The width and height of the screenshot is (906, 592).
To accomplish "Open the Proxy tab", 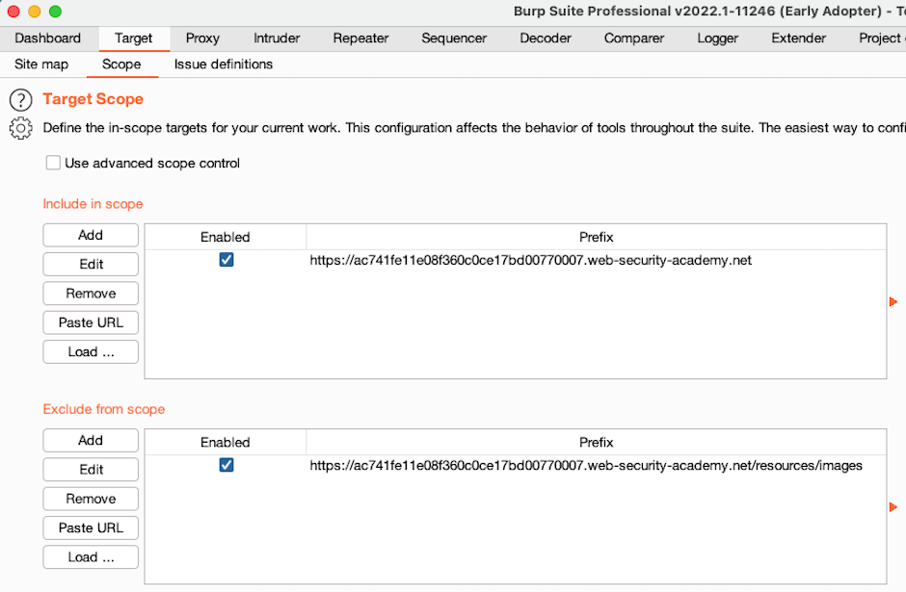I will pos(202,39).
